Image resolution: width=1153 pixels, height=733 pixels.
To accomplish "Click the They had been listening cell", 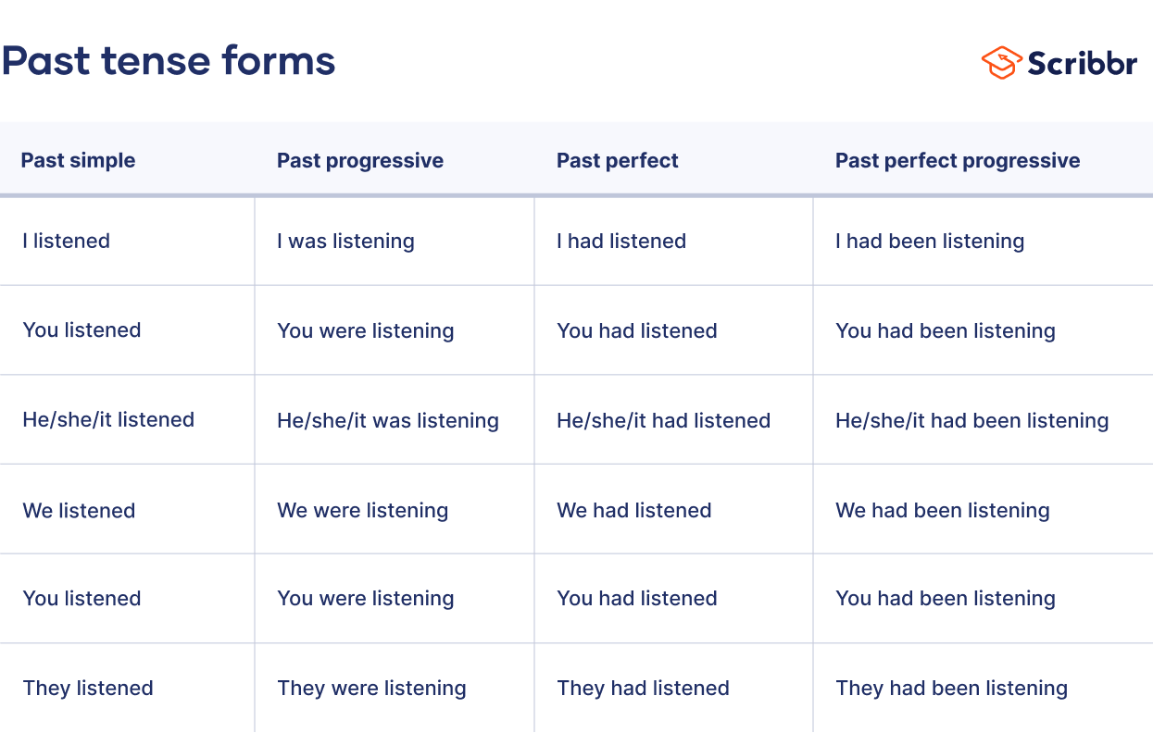I will point(951,688).
